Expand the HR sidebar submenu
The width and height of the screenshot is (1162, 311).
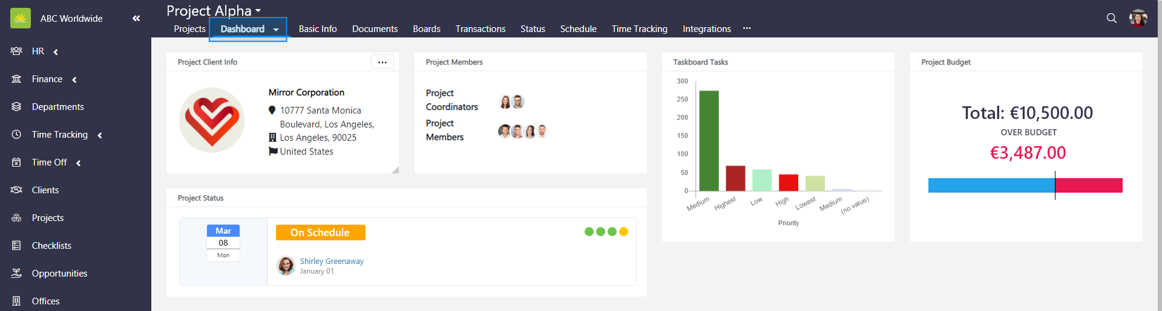(56, 52)
